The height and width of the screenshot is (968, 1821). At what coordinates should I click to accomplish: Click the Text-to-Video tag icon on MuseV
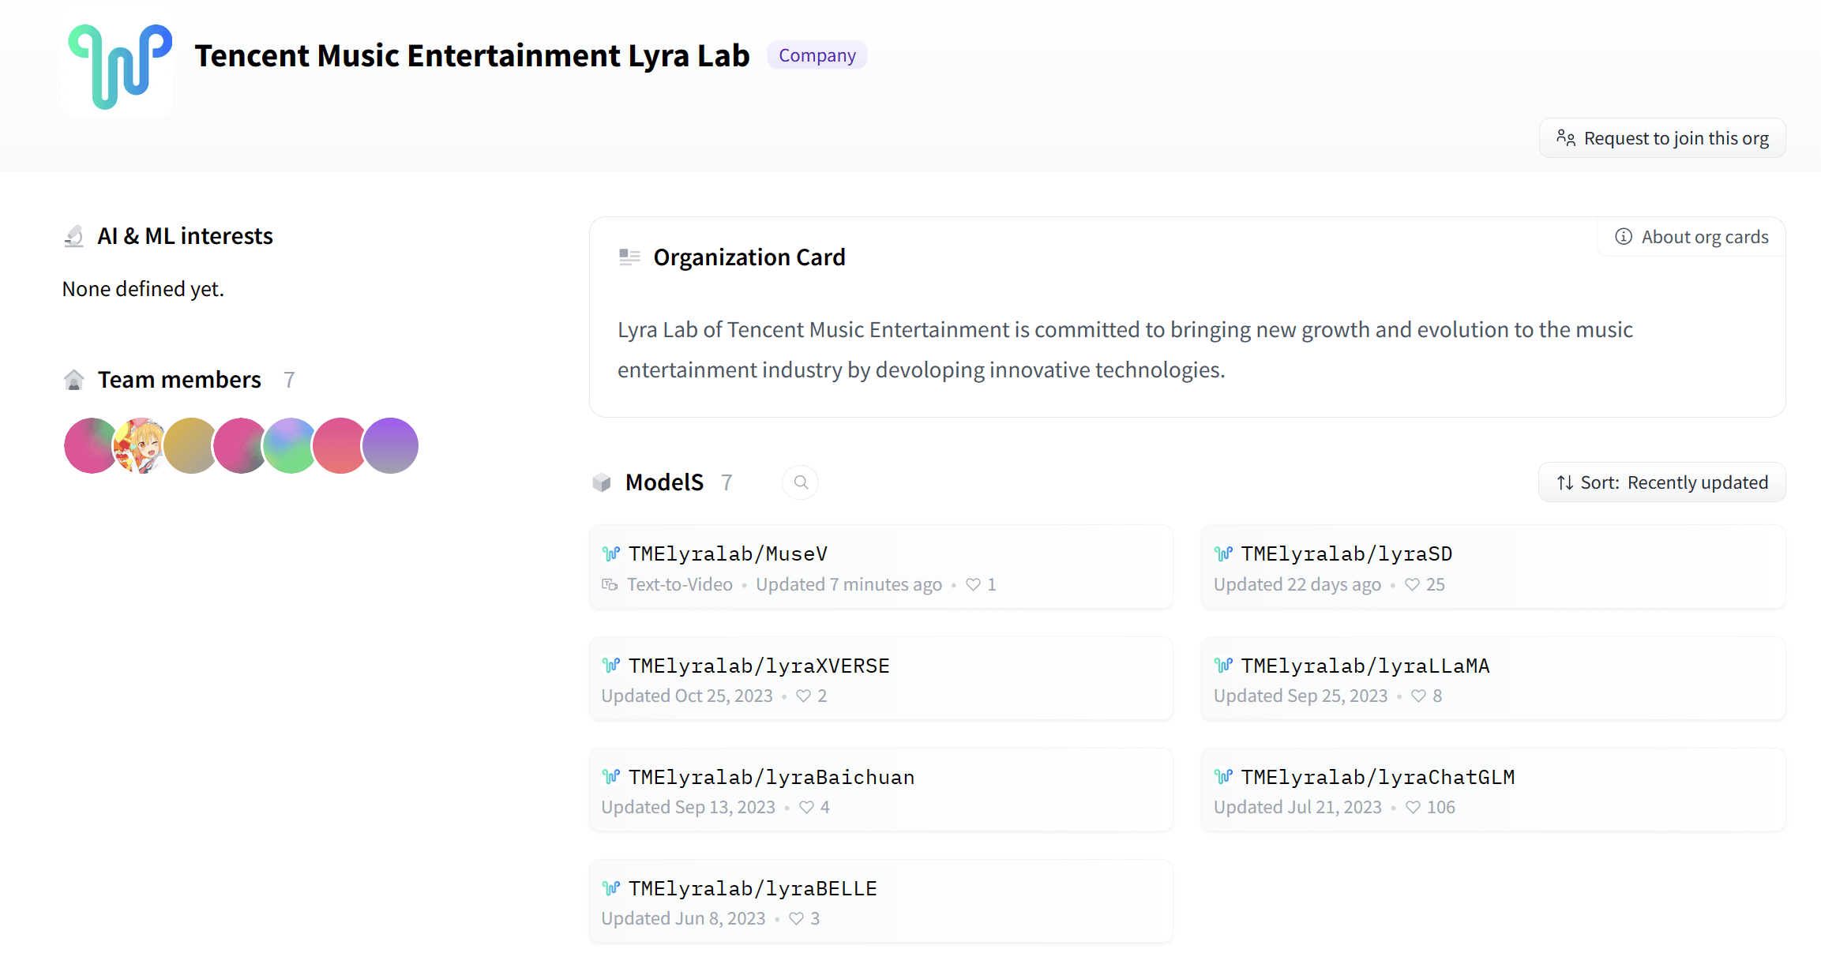(610, 584)
